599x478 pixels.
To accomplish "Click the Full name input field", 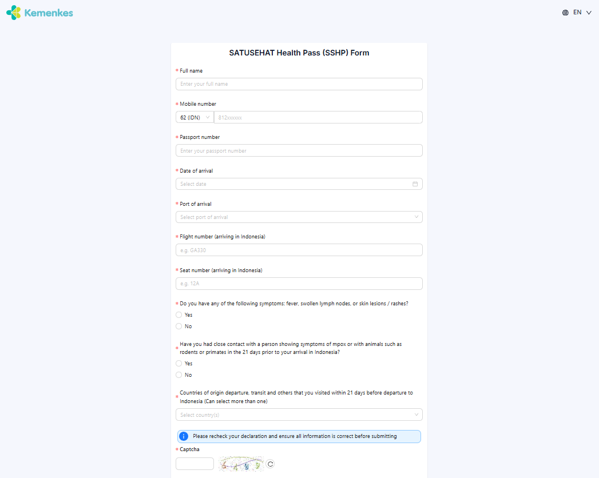I will 299,84.
